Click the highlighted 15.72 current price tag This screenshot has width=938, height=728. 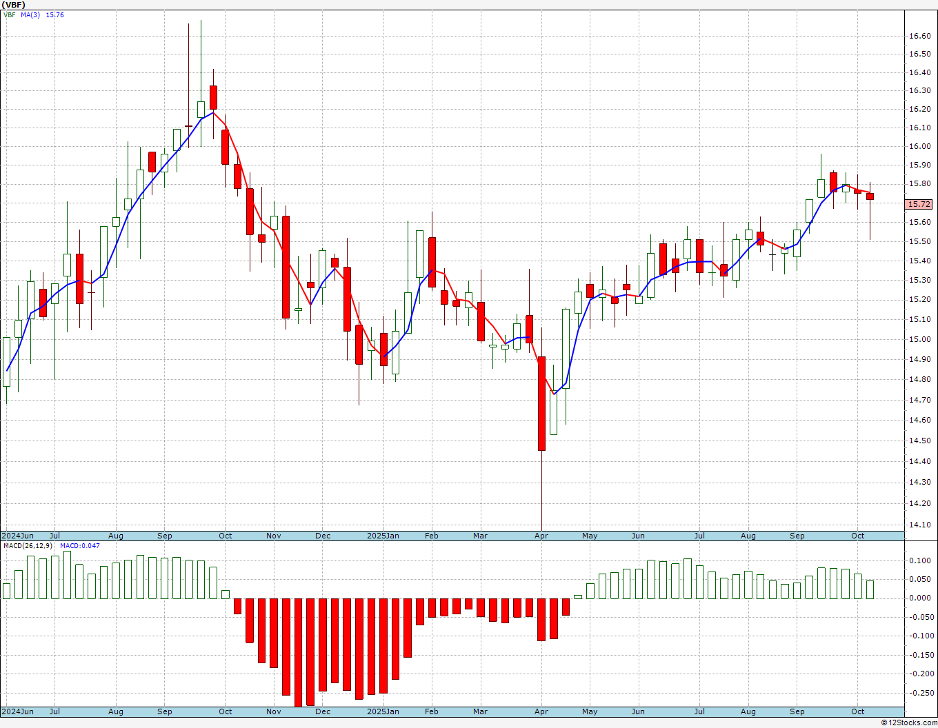pyautogui.click(x=919, y=204)
